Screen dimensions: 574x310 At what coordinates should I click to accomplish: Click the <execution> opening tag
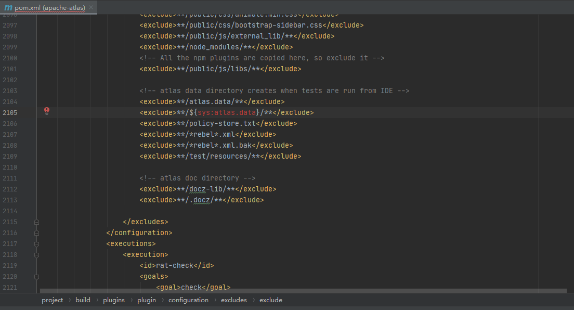tap(146, 255)
